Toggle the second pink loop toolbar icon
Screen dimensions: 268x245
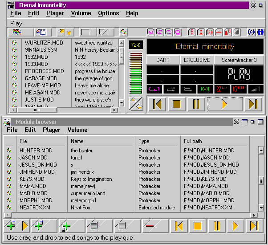point(160,32)
